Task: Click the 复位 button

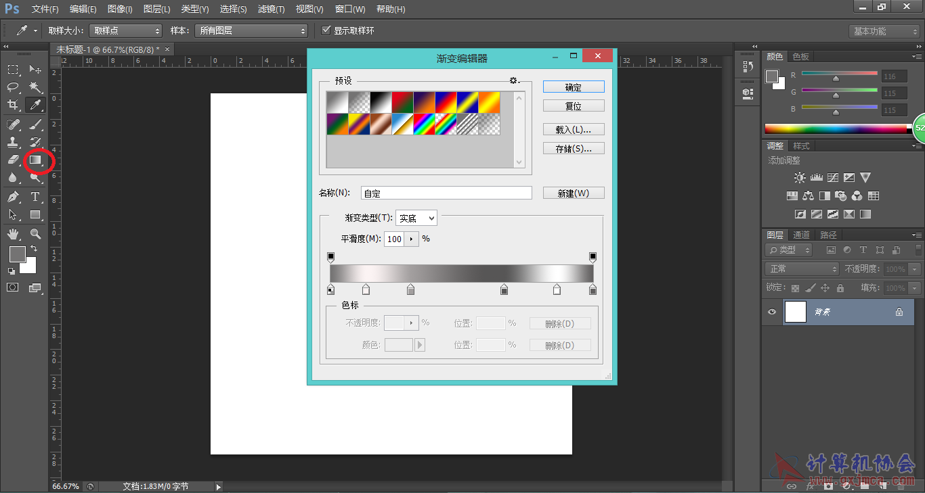Action: 574,106
